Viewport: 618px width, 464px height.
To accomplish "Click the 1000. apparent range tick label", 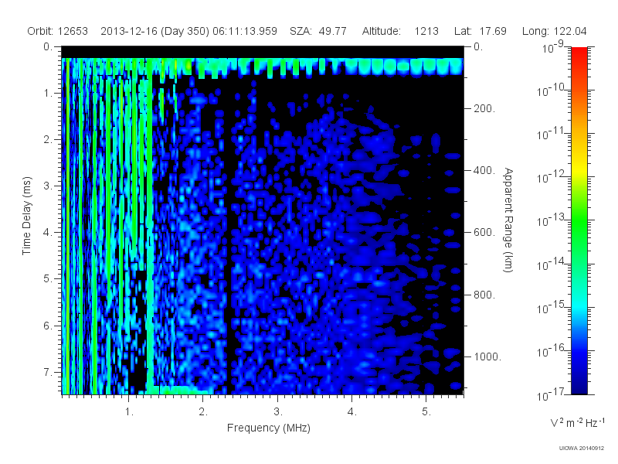I will [487, 357].
